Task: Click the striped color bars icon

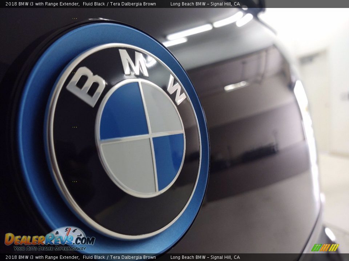Action: (325, 248)
